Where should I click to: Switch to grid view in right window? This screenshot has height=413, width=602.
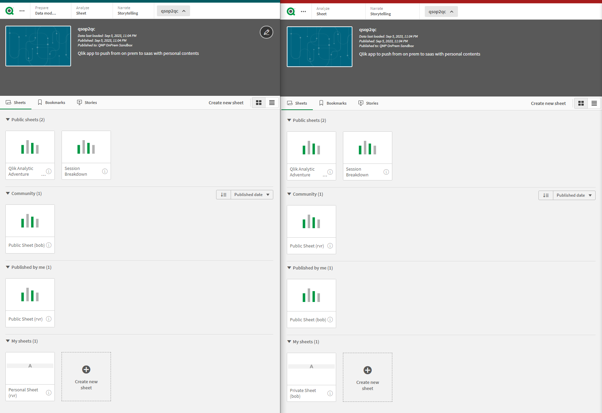click(x=581, y=103)
